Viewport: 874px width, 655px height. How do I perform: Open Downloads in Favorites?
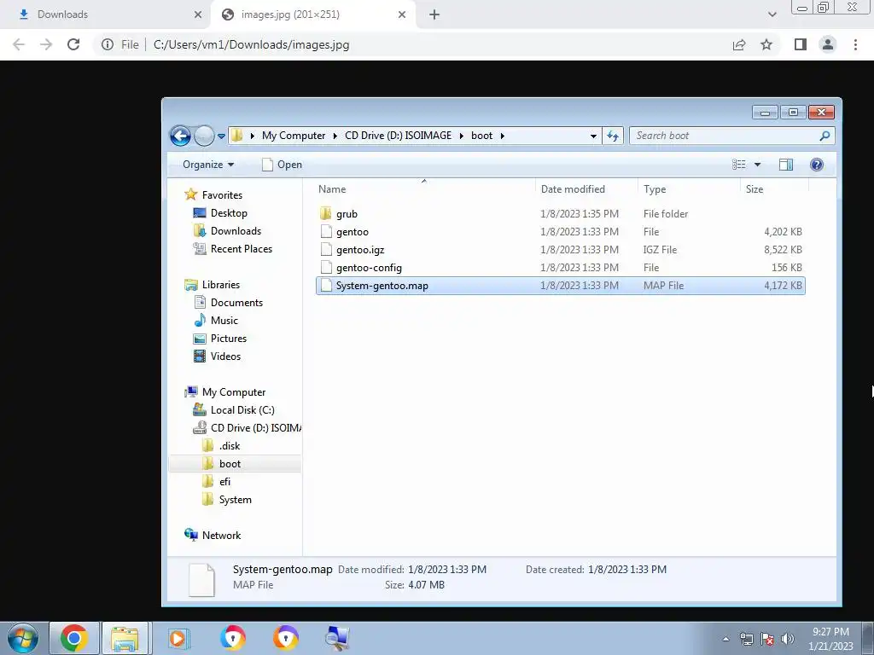pos(236,230)
